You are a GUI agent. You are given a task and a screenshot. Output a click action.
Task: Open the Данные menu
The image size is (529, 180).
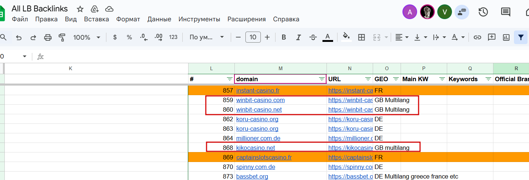(x=159, y=19)
